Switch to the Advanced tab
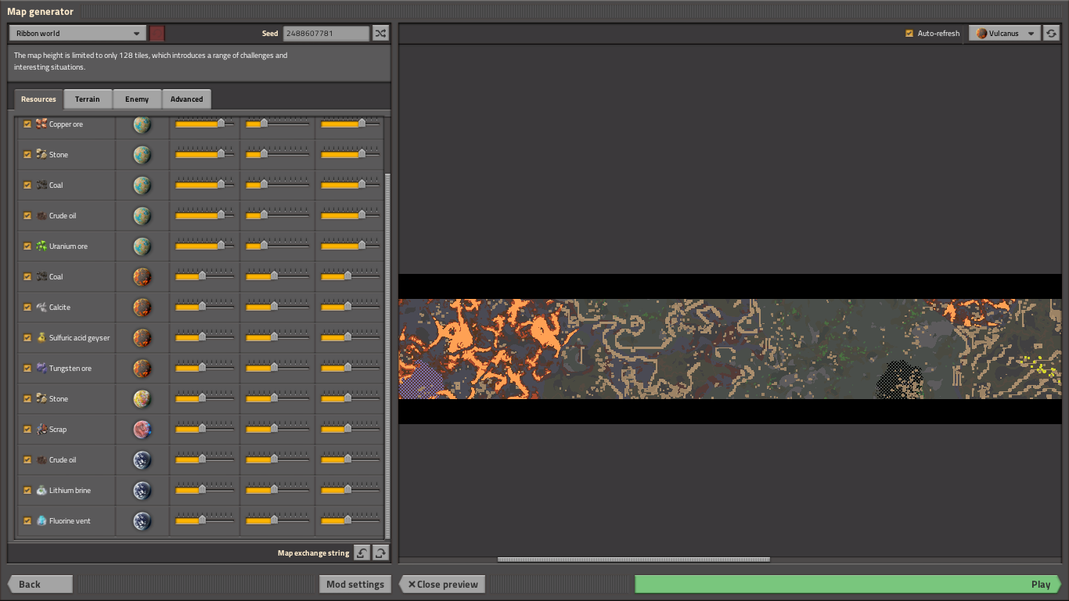The height and width of the screenshot is (601, 1069). (x=186, y=99)
